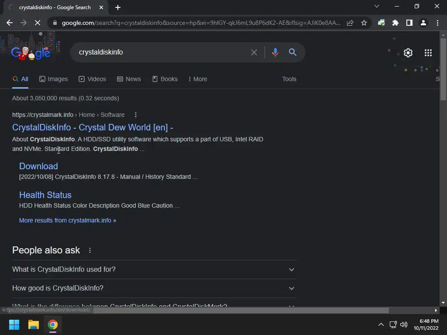Open Chrome's three-dot menu
The image size is (447, 335).
tap(437, 23)
